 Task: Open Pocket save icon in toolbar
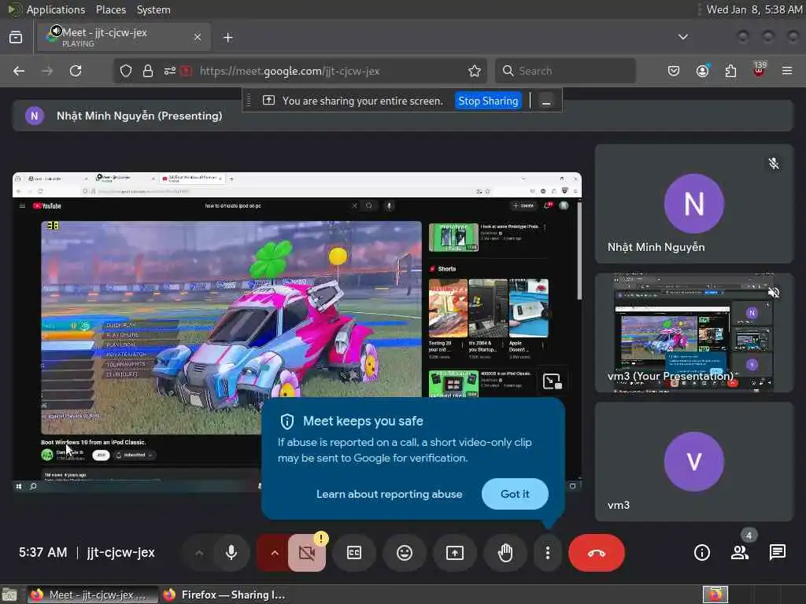pyautogui.click(x=674, y=71)
